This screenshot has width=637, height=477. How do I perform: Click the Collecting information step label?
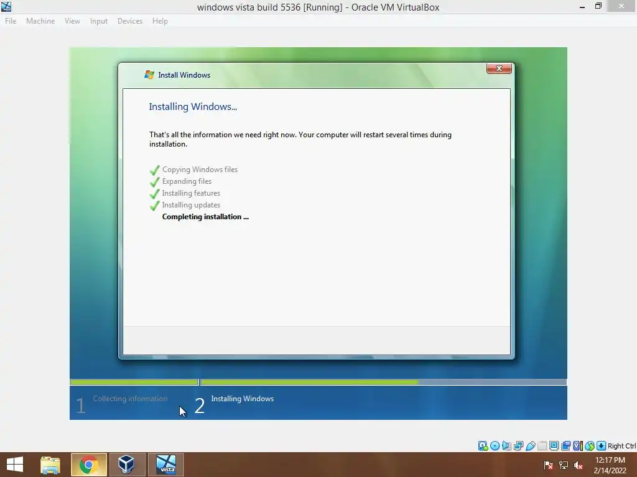(x=130, y=399)
